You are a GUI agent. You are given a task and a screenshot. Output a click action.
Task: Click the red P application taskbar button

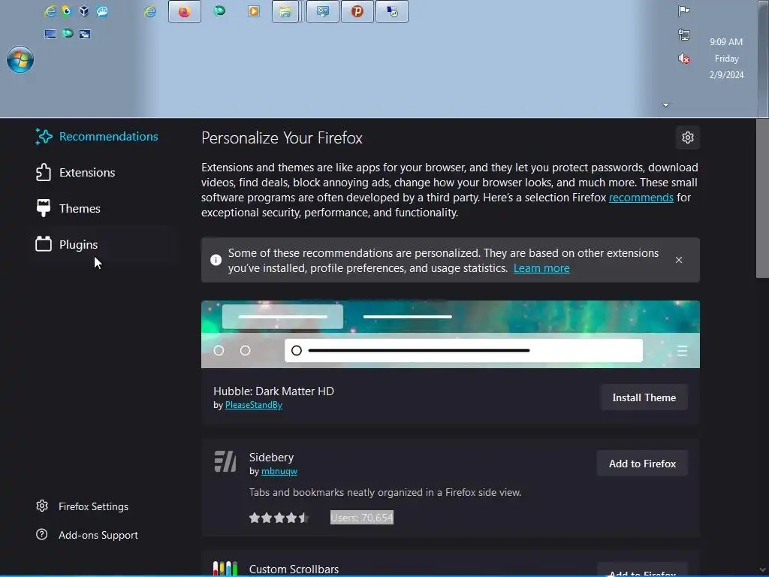click(357, 11)
